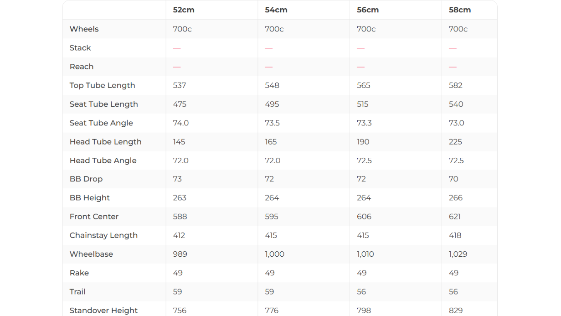561x316 pixels.
Task: Select the BB Drop row label
Action: (x=86, y=179)
